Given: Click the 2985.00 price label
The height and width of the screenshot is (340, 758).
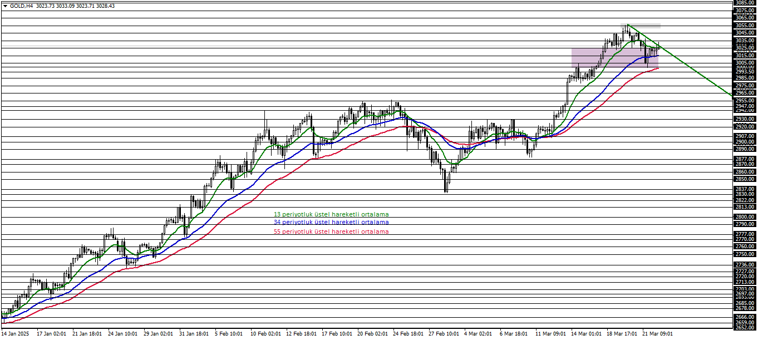Looking at the screenshot, I should pos(744,78).
